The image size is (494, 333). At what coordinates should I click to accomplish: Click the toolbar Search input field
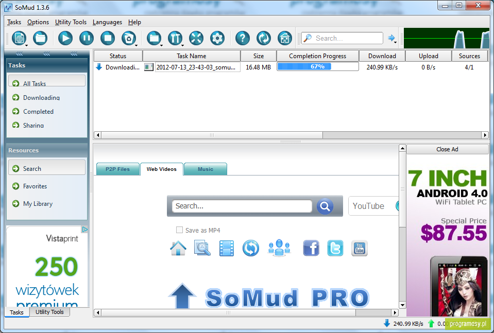(x=342, y=38)
